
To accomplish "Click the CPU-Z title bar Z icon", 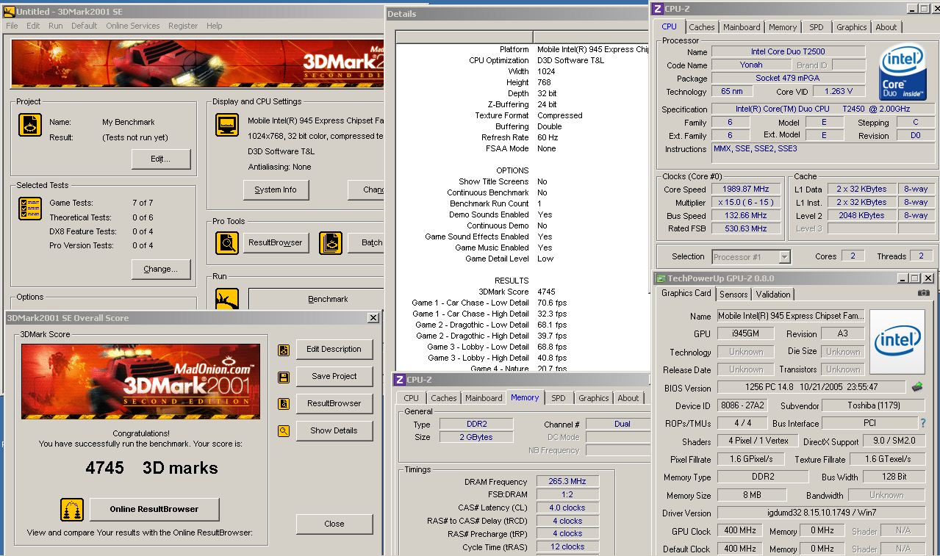I will coord(657,9).
